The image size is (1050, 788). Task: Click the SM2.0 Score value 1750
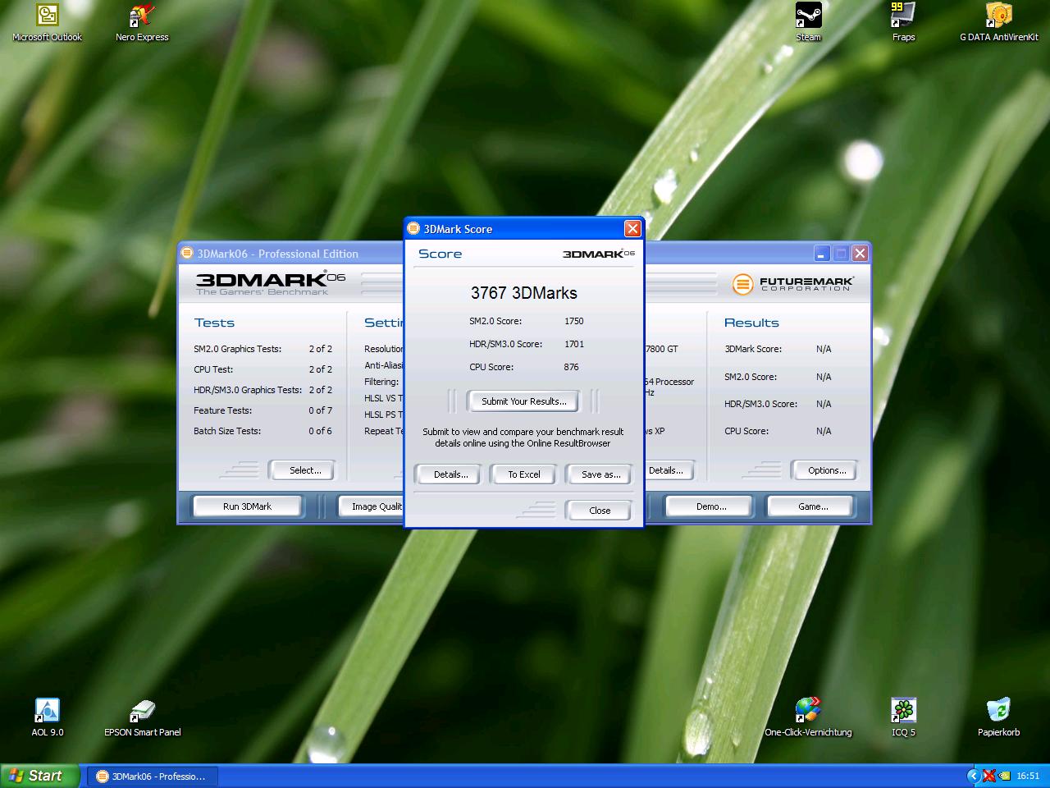(574, 321)
